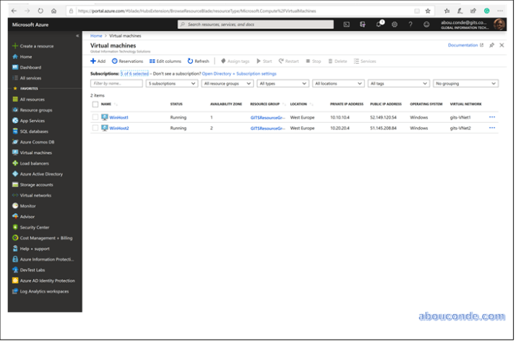Check the WinHost2 row checkbox
Image resolution: width=516 pixels, height=341 pixels.
(x=95, y=128)
